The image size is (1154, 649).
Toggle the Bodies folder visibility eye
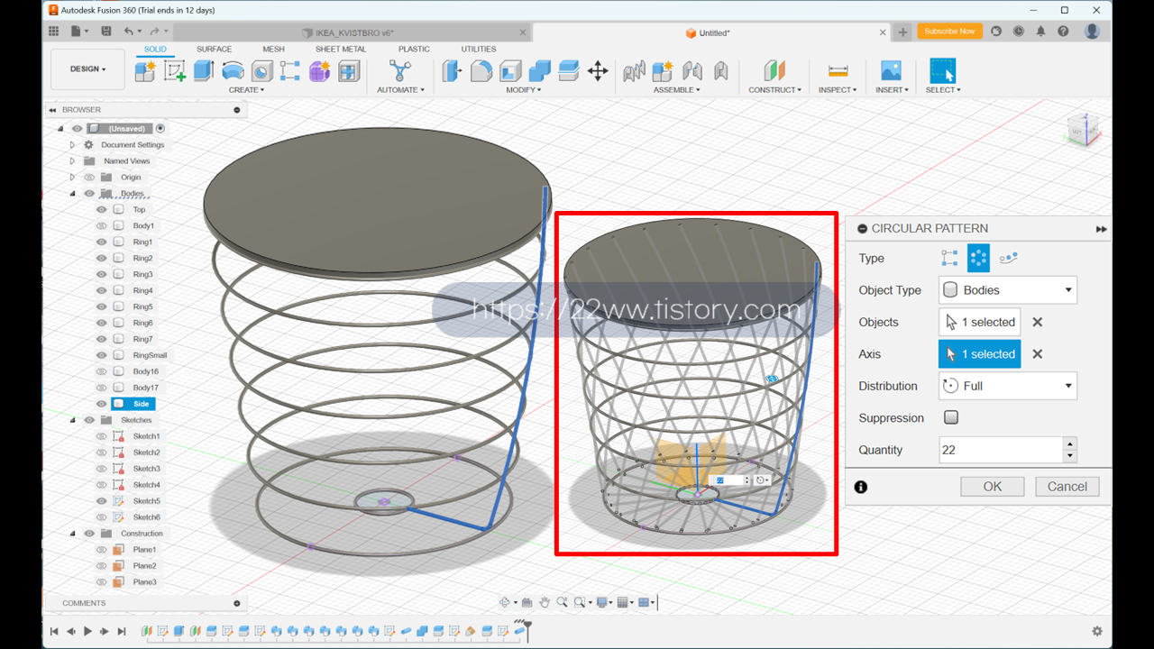[x=89, y=194]
